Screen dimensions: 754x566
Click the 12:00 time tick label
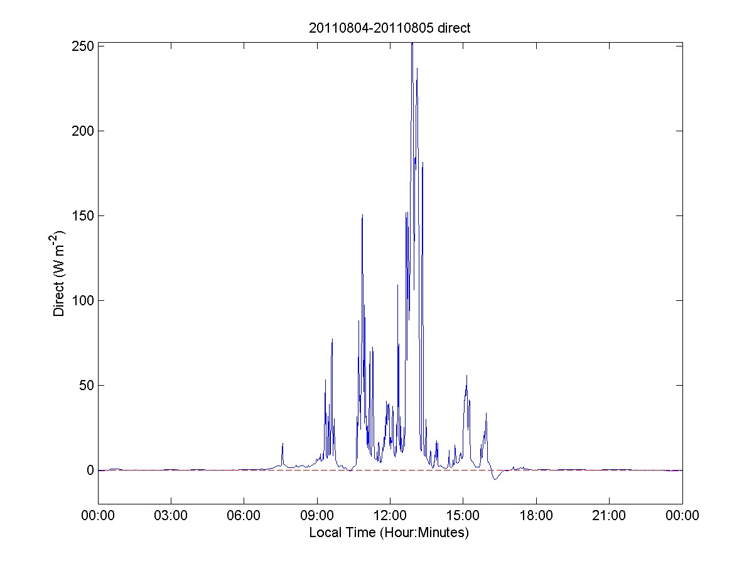pos(390,516)
